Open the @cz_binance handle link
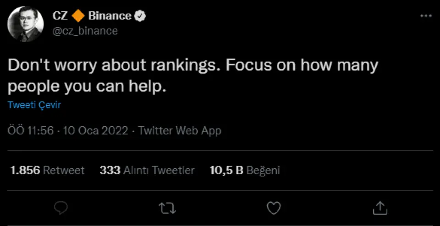 pyautogui.click(x=85, y=31)
